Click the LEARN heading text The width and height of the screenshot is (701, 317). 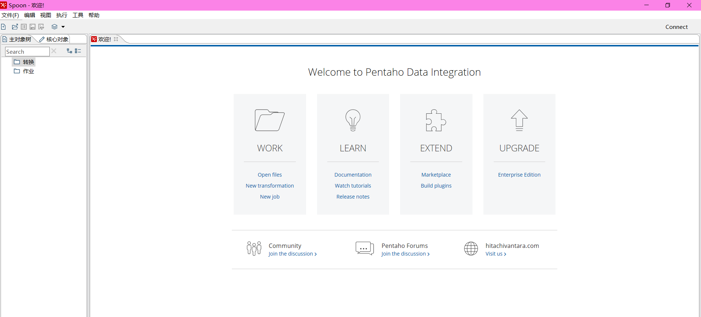point(353,148)
